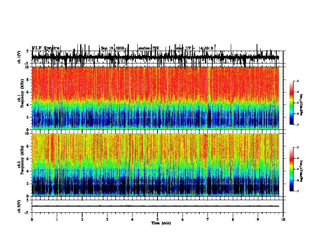Image resolution: width=319 pixels, height=246 pixels.
Task: Click time axis tick label '3'
Action: 107,219
